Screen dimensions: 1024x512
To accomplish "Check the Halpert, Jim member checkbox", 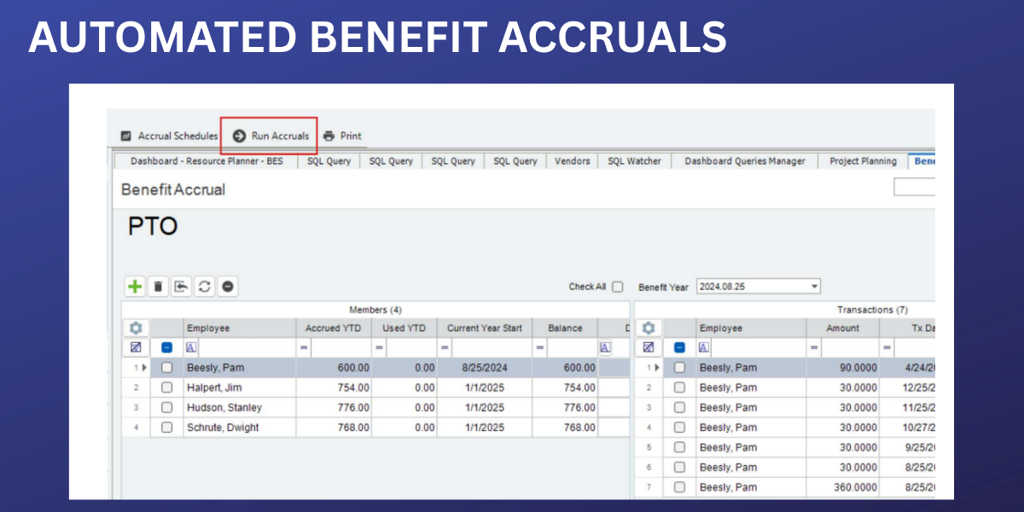I will (167, 387).
